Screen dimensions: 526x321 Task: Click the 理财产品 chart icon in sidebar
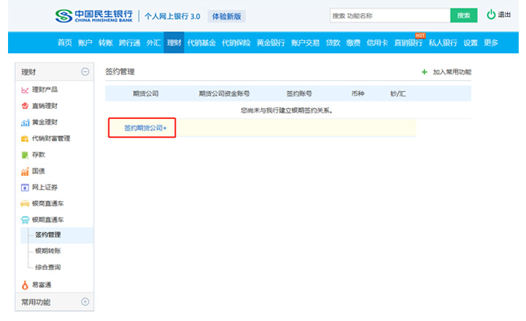25,90
